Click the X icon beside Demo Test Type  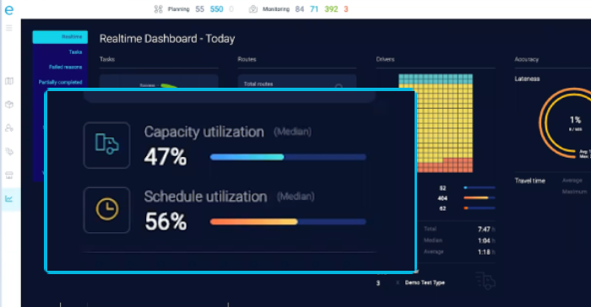coord(398,283)
